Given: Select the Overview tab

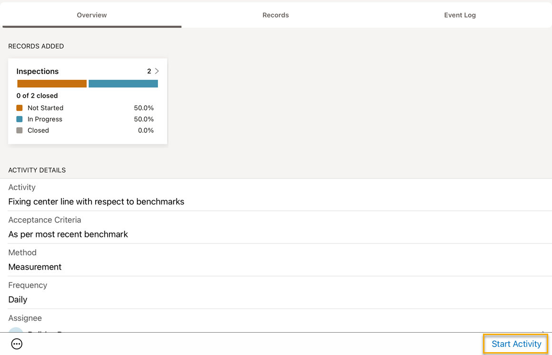Looking at the screenshot, I should coord(92,15).
